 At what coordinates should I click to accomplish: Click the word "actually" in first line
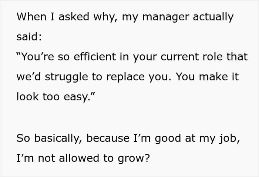click(213, 17)
